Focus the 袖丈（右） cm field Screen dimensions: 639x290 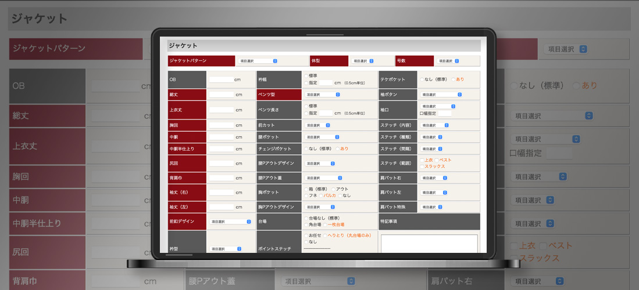[x=222, y=193]
